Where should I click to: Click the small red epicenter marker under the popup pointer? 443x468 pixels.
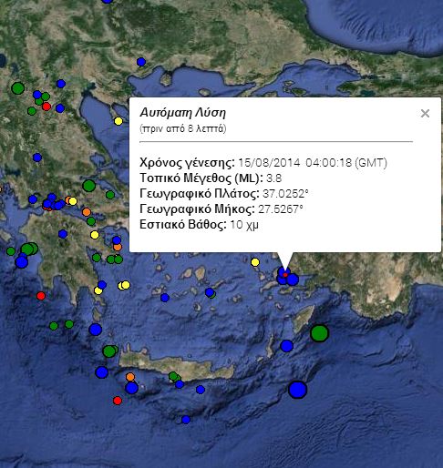click(x=285, y=275)
